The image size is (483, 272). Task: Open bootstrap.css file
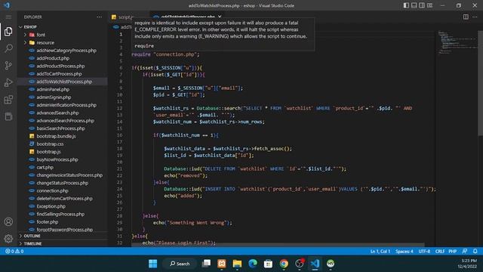coord(50,144)
